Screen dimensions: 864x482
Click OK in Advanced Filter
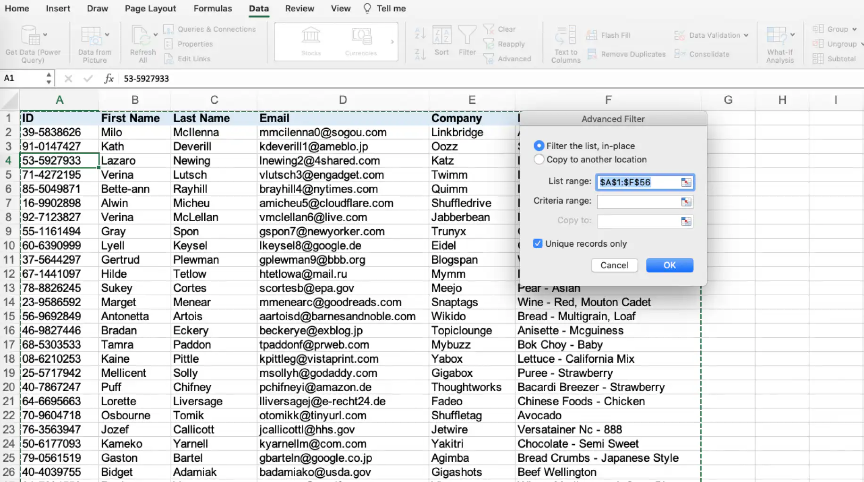(x=669, y=265)
